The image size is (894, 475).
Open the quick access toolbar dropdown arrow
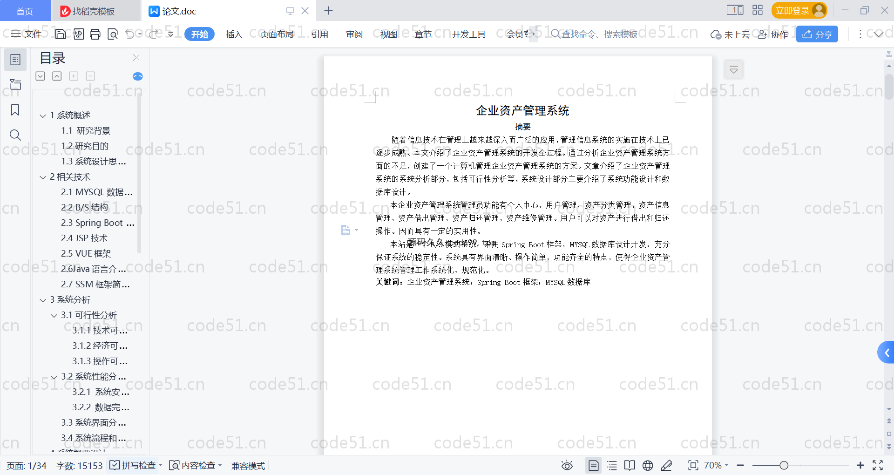tap(171, 34)
